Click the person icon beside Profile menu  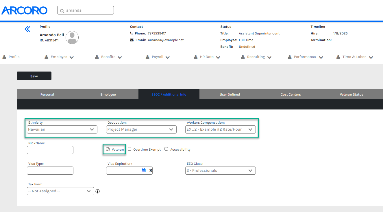tap(4, 57)
